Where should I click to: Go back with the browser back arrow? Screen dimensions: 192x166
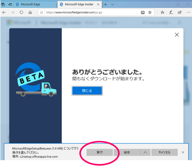coord(4,12)
